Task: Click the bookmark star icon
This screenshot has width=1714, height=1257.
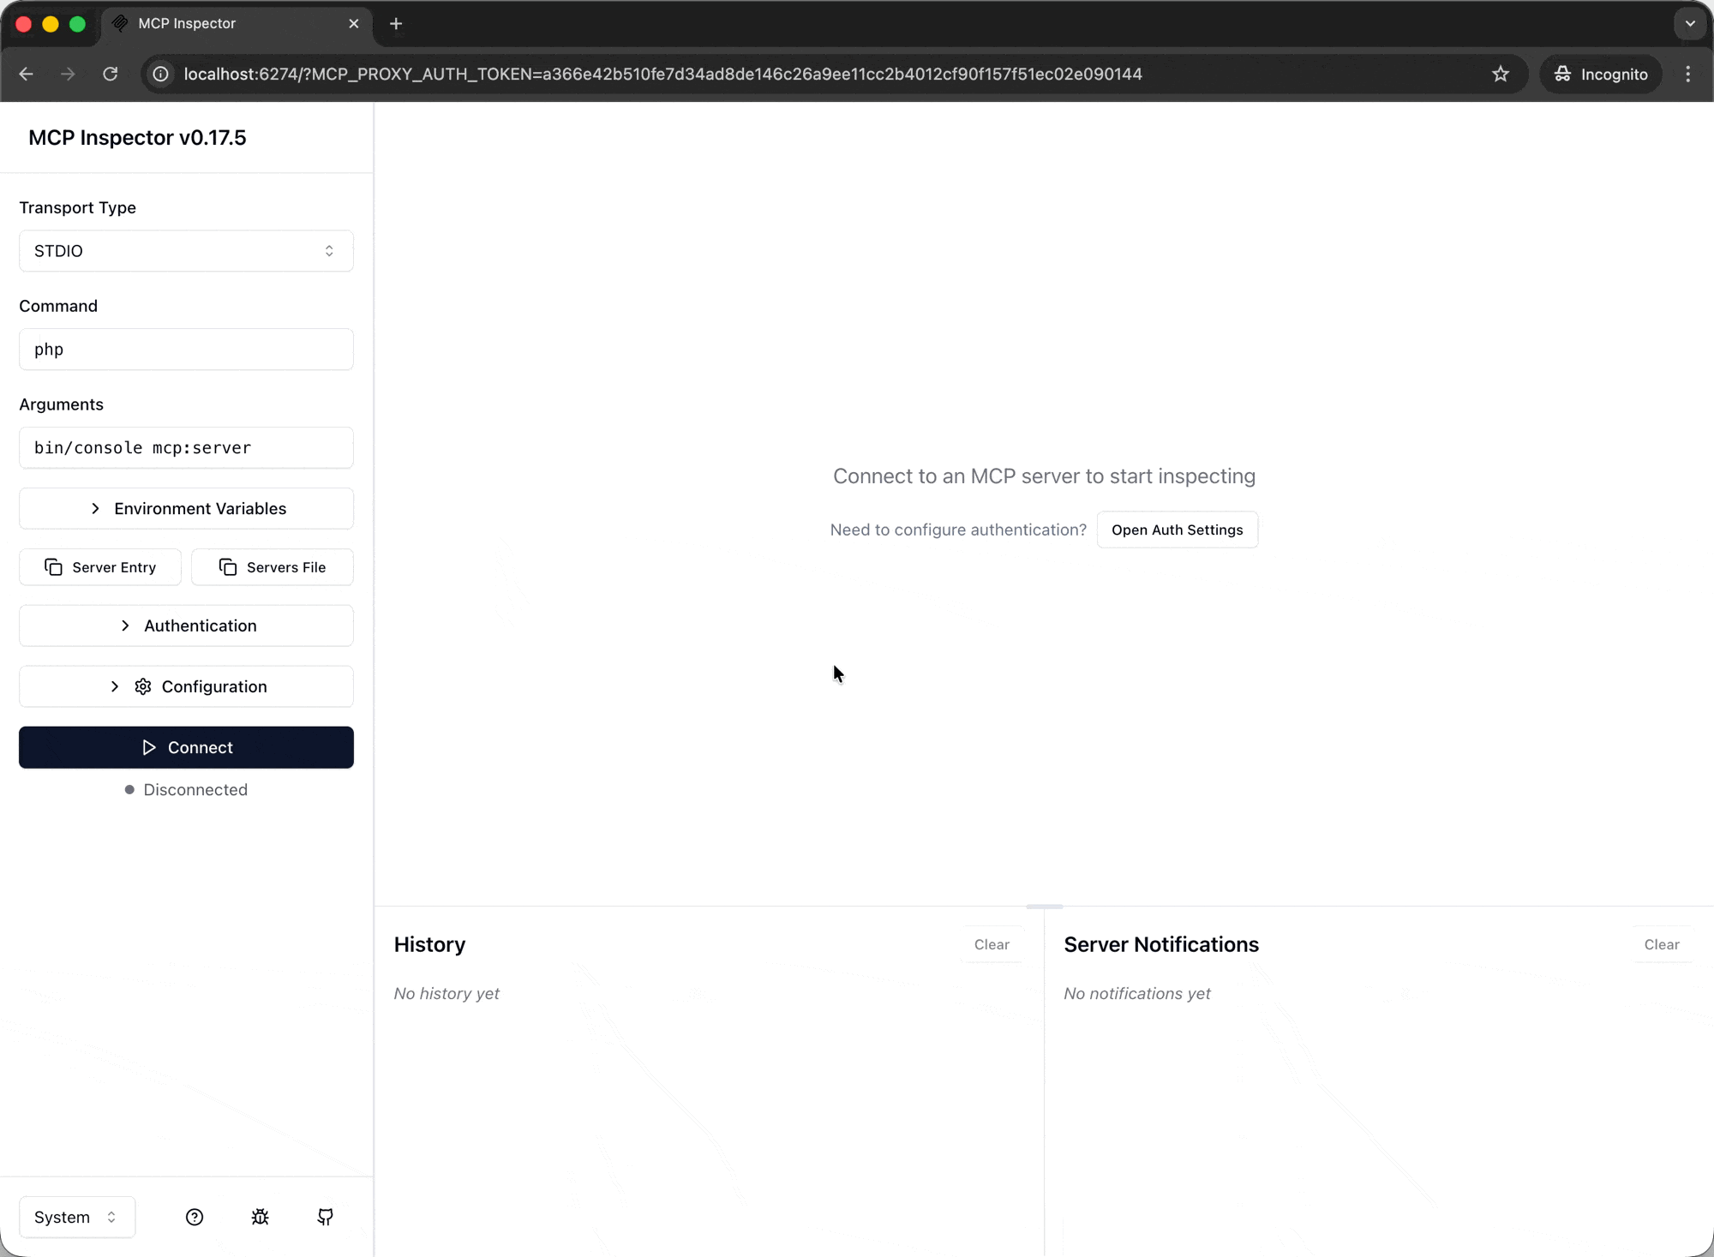Action: click(1500, 74)
